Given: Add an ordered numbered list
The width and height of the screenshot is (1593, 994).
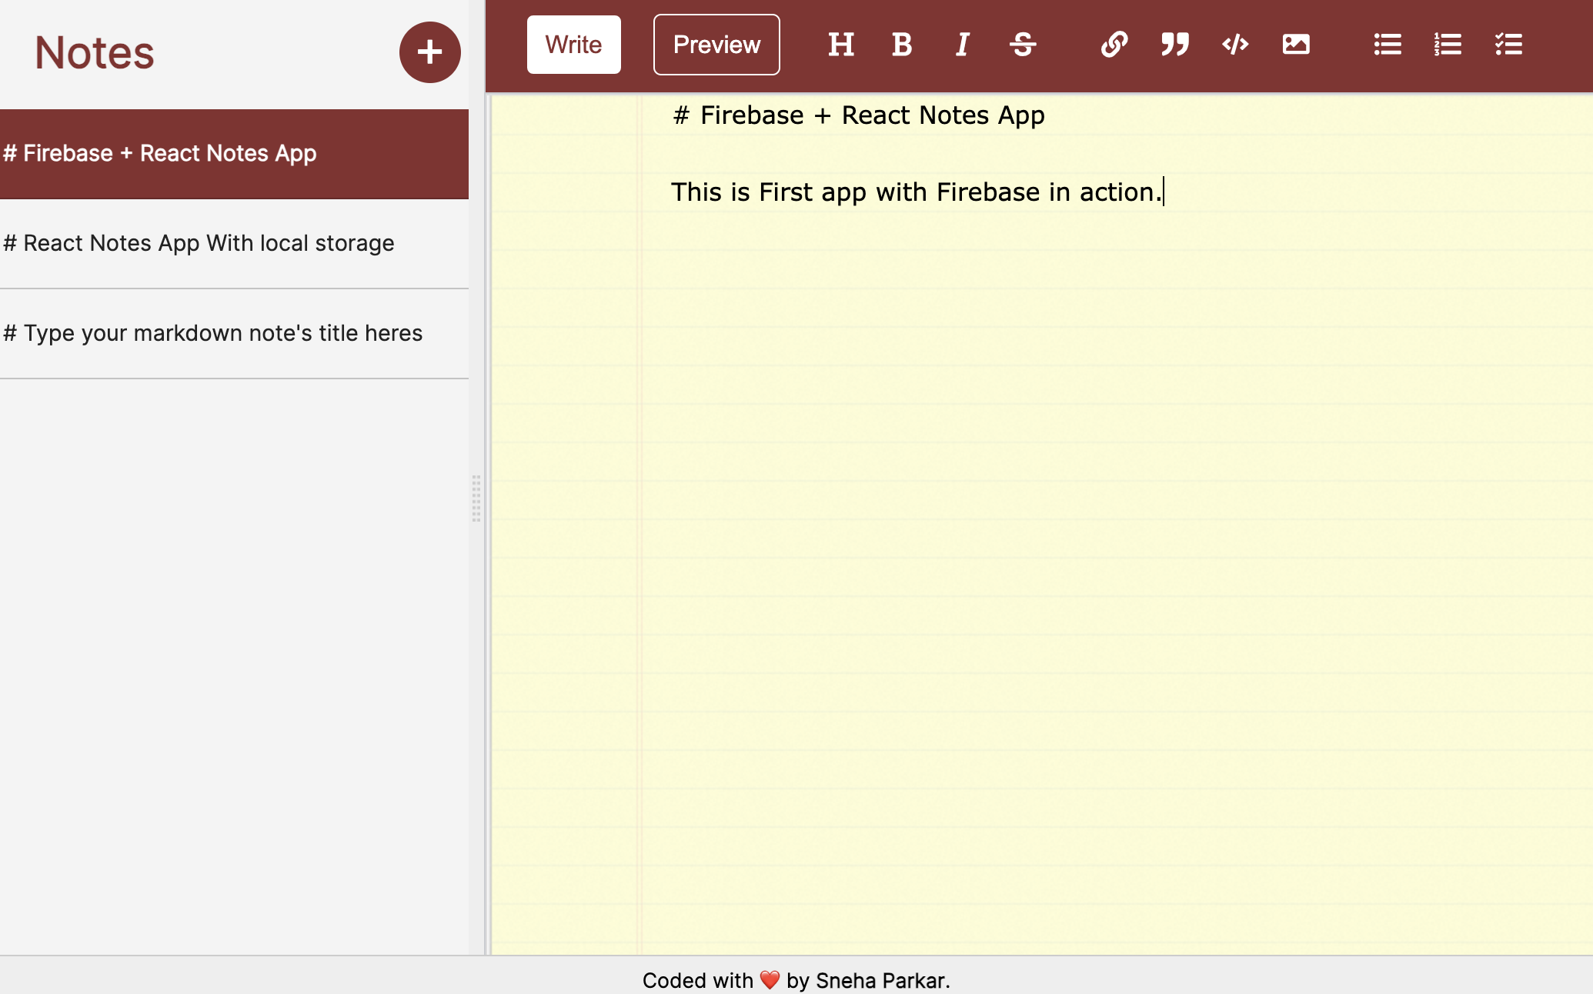Looking at the screenshot, I should pos(1448,45).
